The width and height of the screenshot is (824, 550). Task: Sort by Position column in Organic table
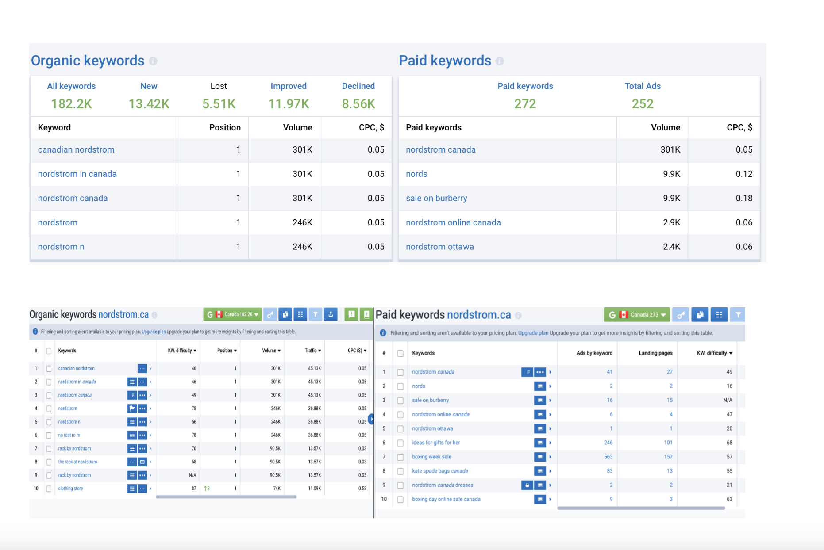pos(227,351)
